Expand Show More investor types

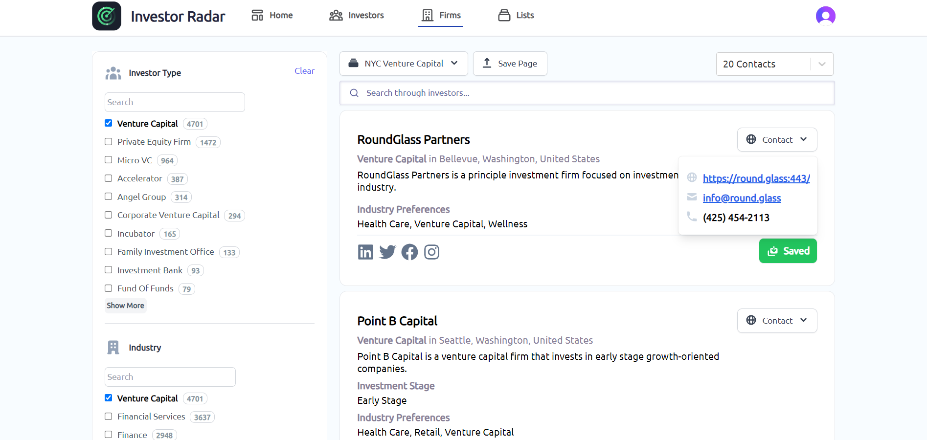[126, 306]
